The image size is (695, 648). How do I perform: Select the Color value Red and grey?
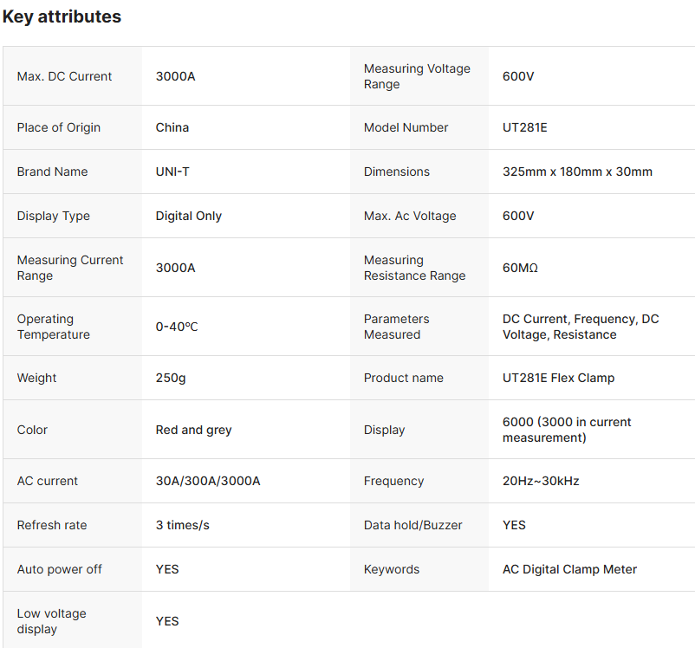pos(193,430)
